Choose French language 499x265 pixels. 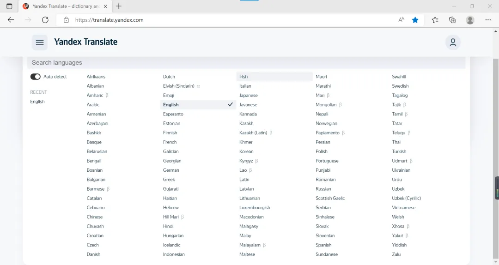click(170, 142)
